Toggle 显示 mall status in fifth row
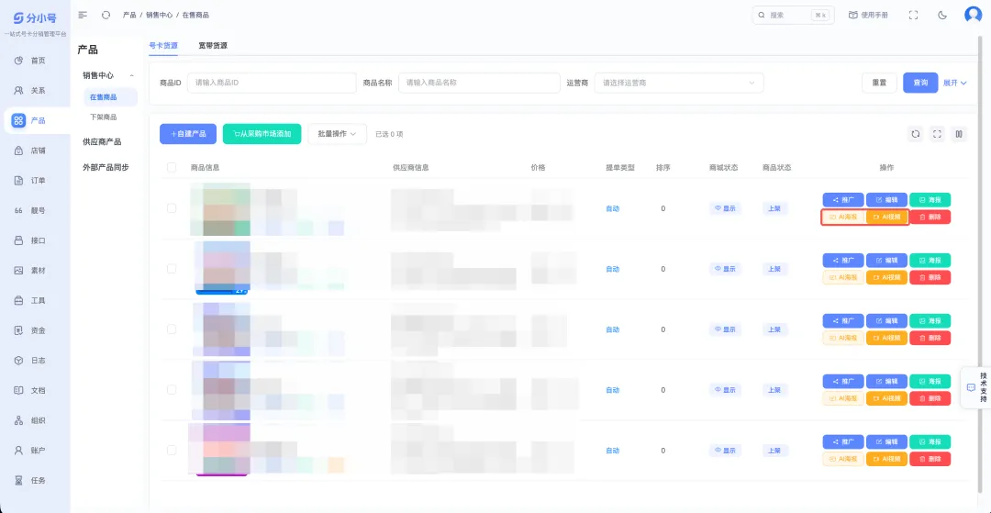 point(725,452)
